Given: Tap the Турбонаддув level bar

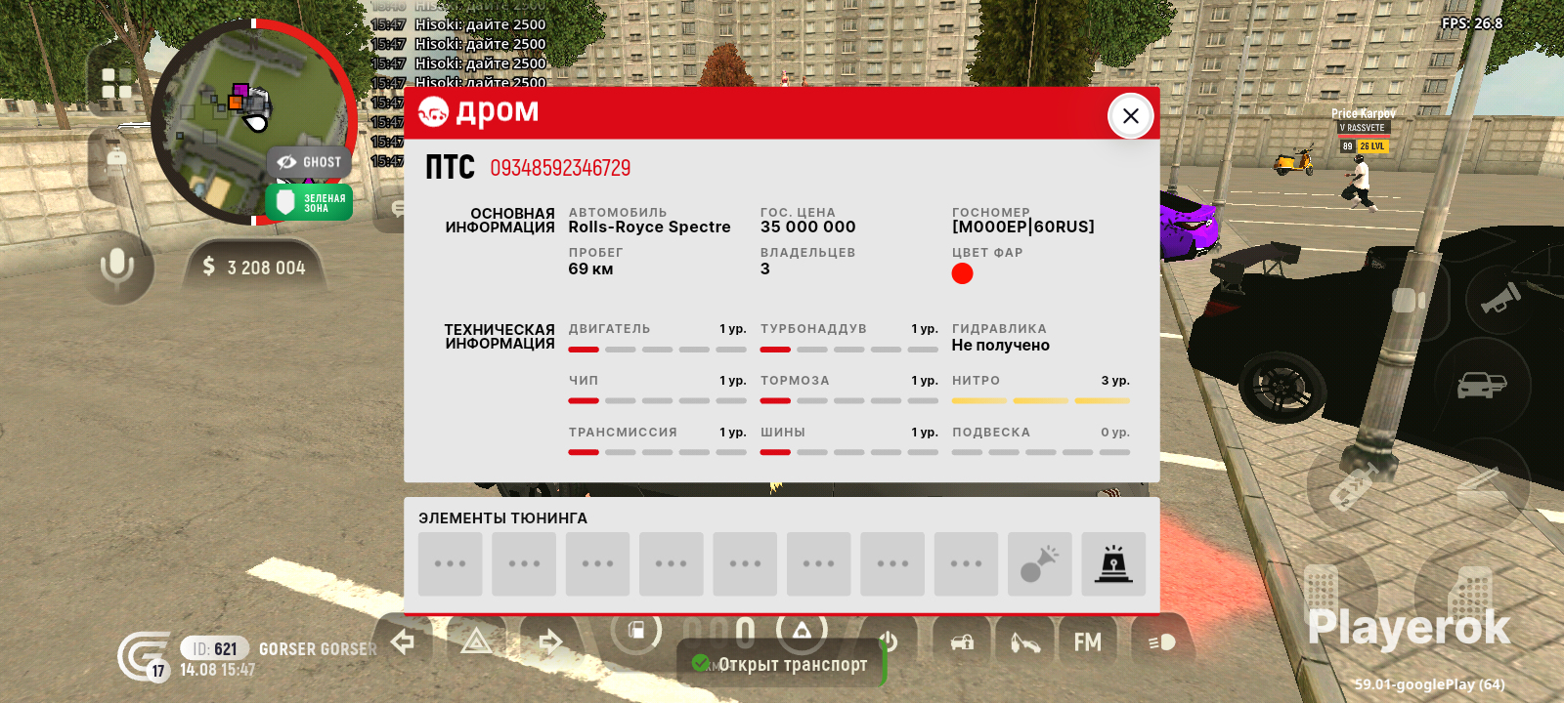Looking at the screenshot, I should click(848, 350).
